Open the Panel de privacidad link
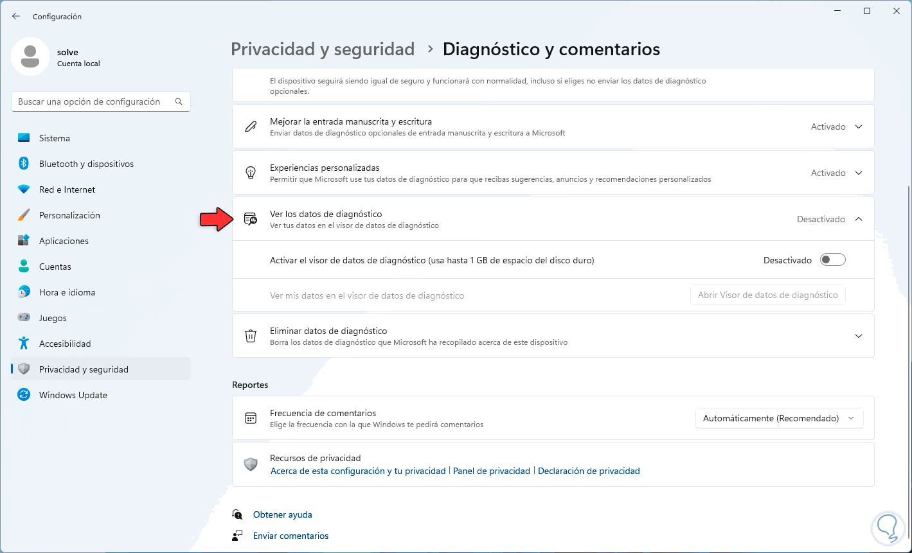Image resolution: width=912 pixels, height=553 pixels. (492, 471)
